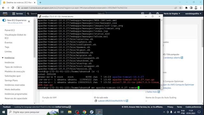Dismiss the New EC2 Experience banner
Screen dimensions: 204x115
click(29, 21)
